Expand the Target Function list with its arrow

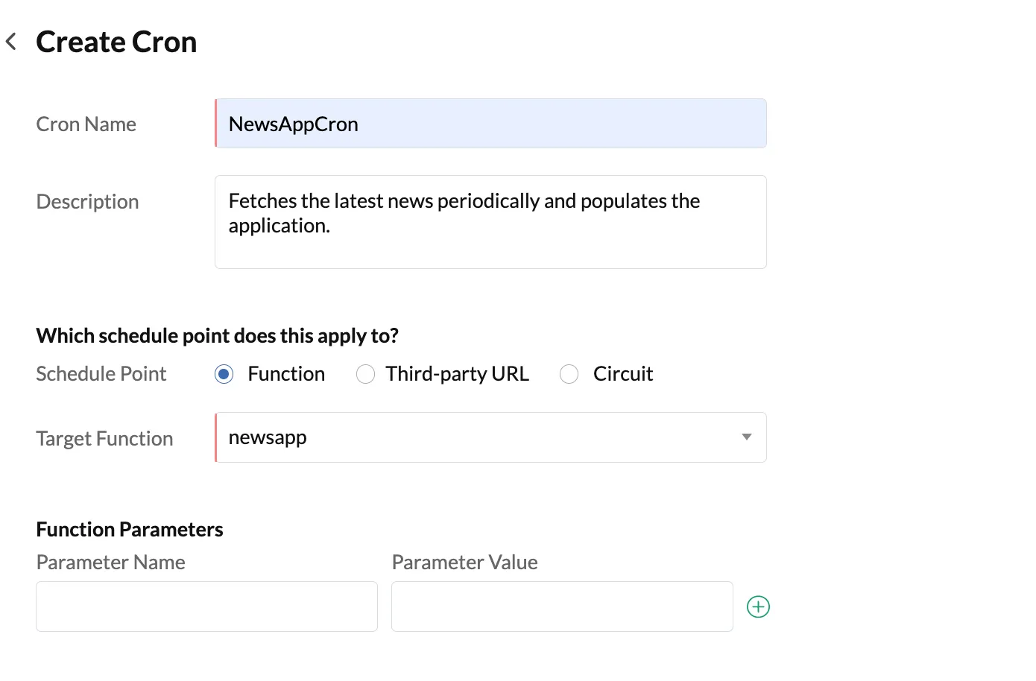746,437
